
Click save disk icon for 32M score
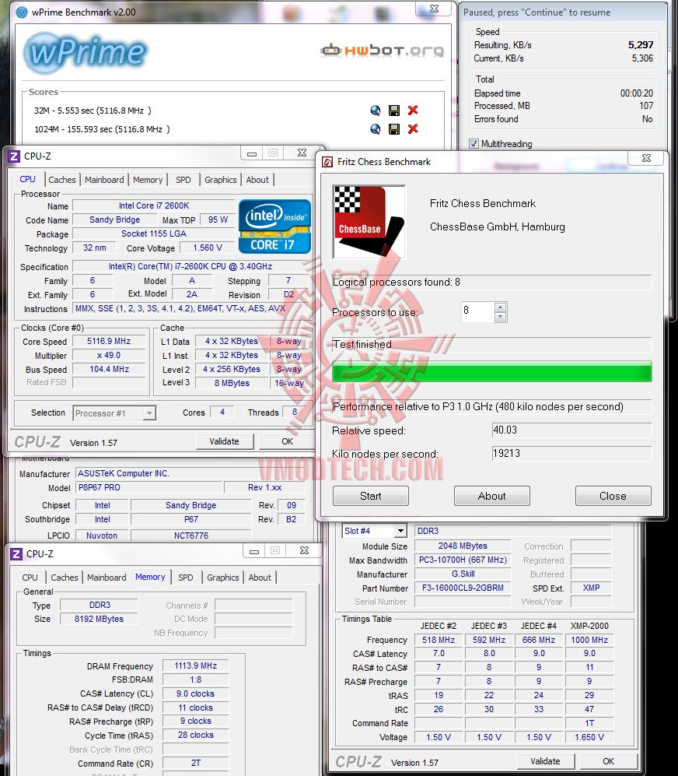[394, 111]
